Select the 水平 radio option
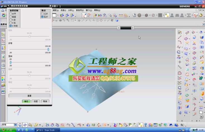 [11, 14]
